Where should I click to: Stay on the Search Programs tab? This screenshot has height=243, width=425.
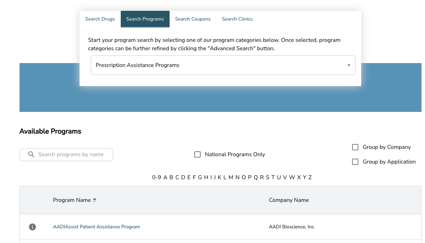click(145, 19)
